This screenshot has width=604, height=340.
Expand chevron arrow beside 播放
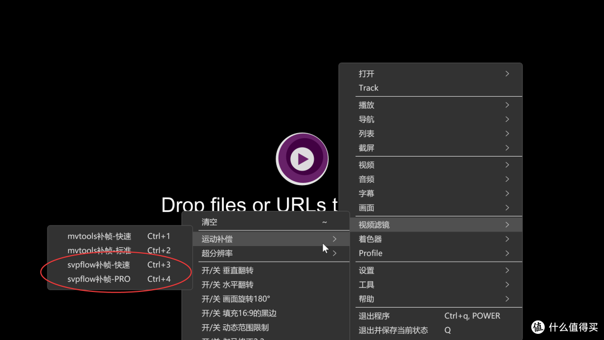click(x=507, y=105)
